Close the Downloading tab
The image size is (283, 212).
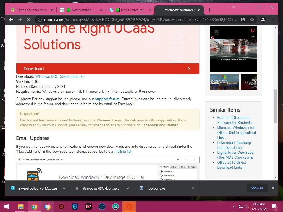[x=101, y=10]
